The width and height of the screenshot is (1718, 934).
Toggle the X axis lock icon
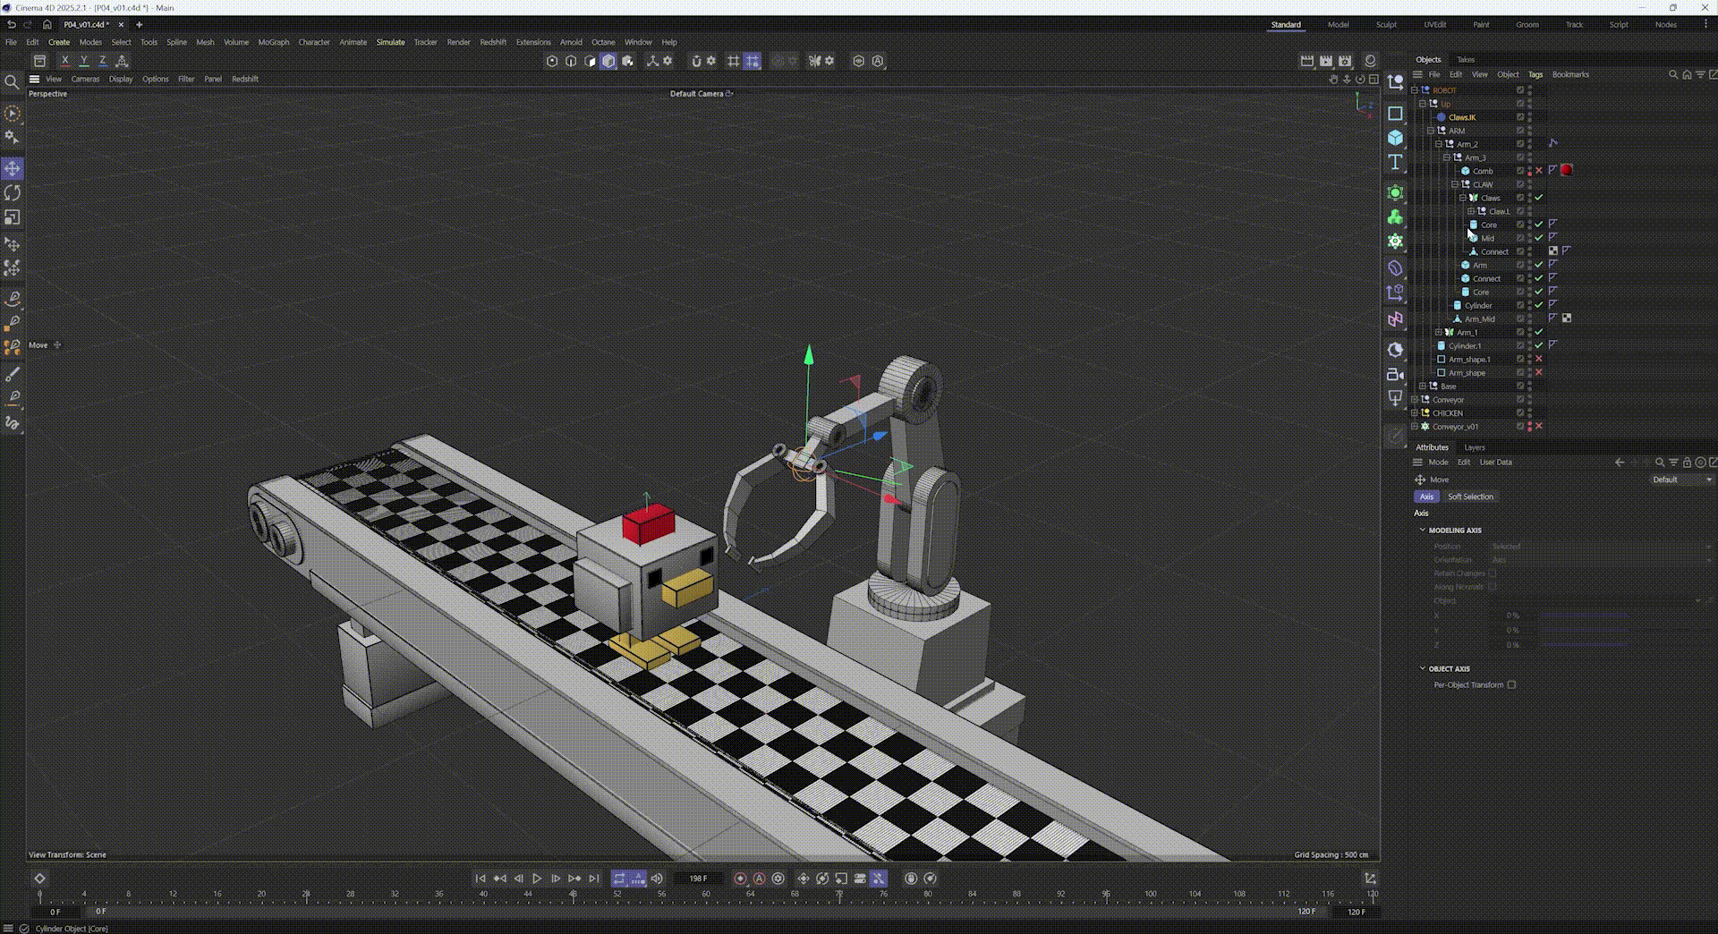64,61
